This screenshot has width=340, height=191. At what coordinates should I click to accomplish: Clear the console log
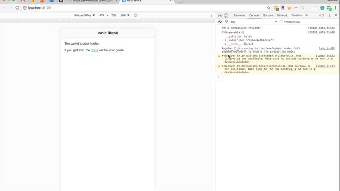[220, 22]
